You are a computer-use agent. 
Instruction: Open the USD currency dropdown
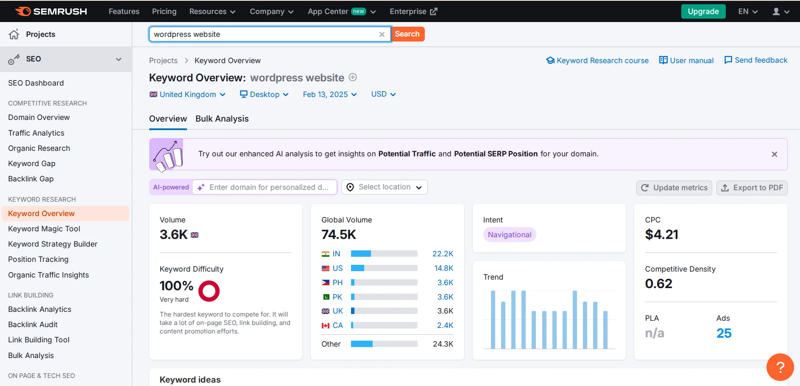383,94
